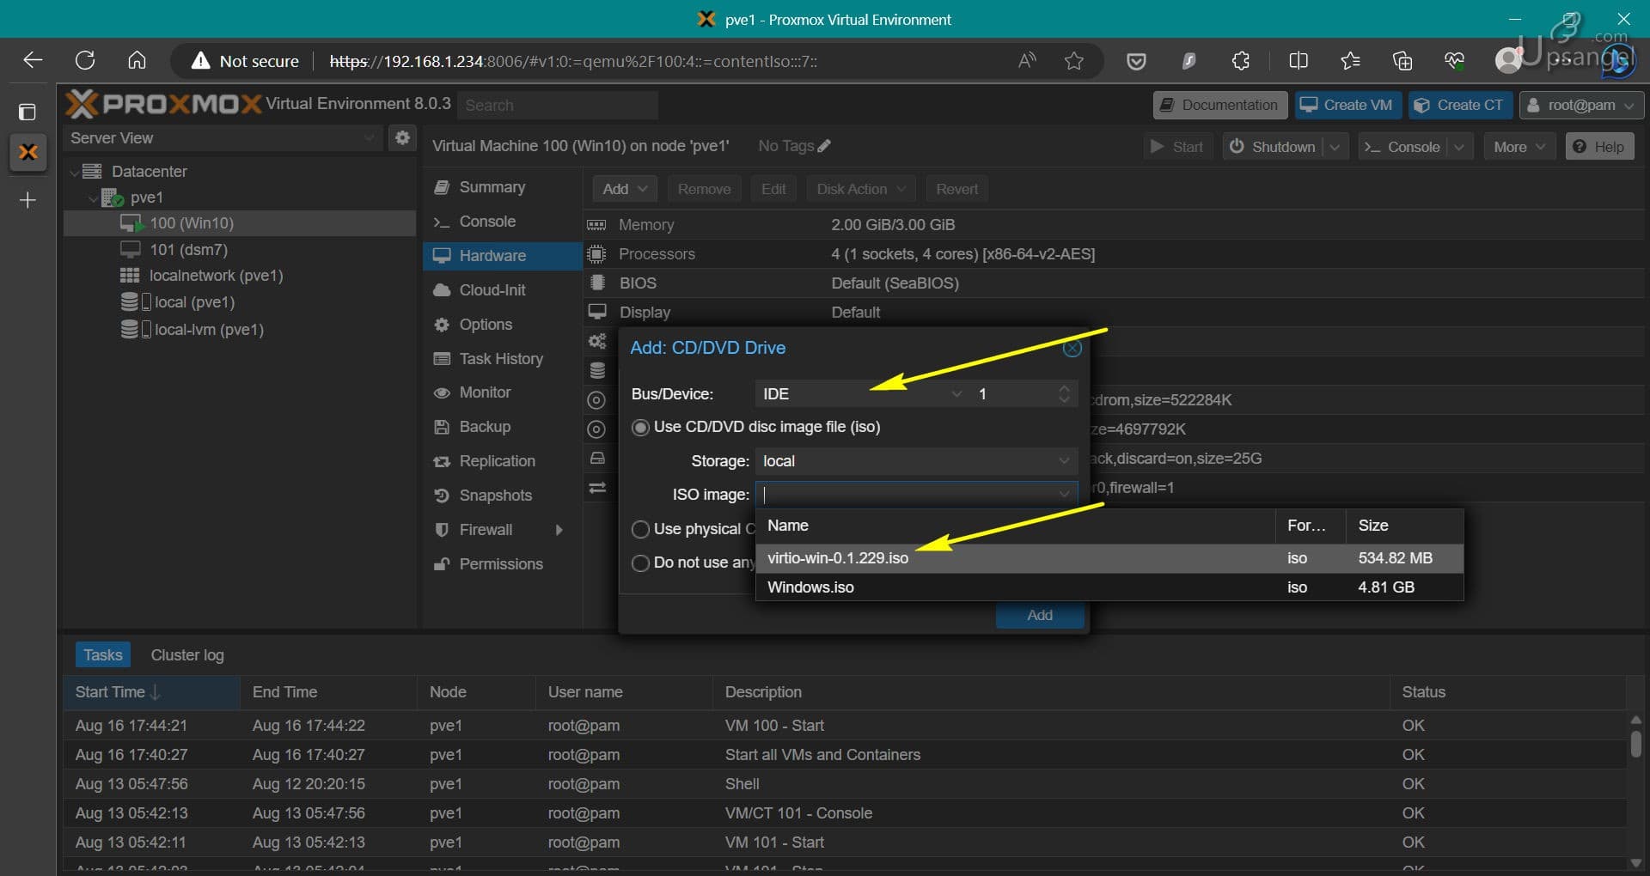Switch to the Cluster log tab

[187, 655]
